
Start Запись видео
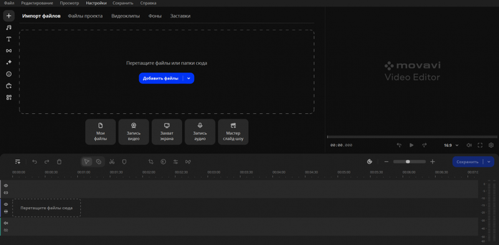coord(133,132)
